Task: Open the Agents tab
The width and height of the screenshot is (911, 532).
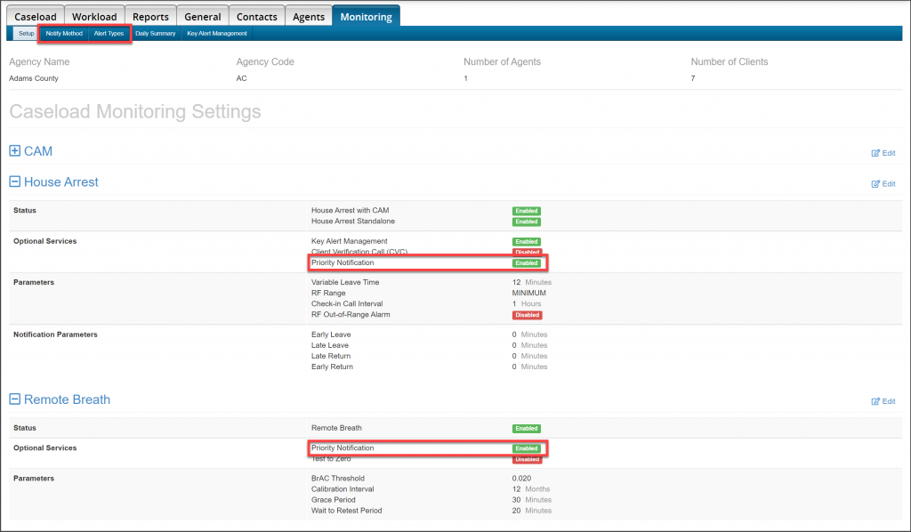Action: [x=308, y=15]
